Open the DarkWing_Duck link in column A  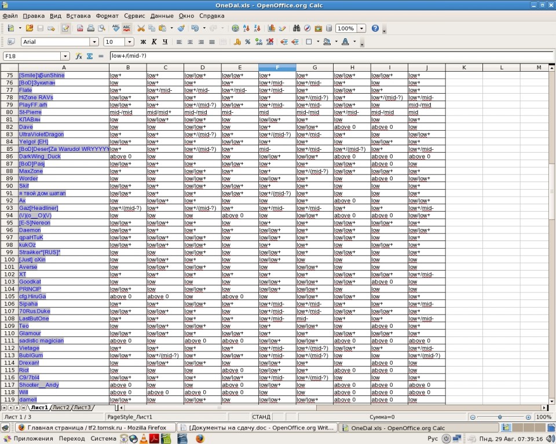tap(40, 156)
